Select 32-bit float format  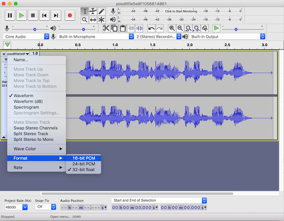(x=83, y=170)
